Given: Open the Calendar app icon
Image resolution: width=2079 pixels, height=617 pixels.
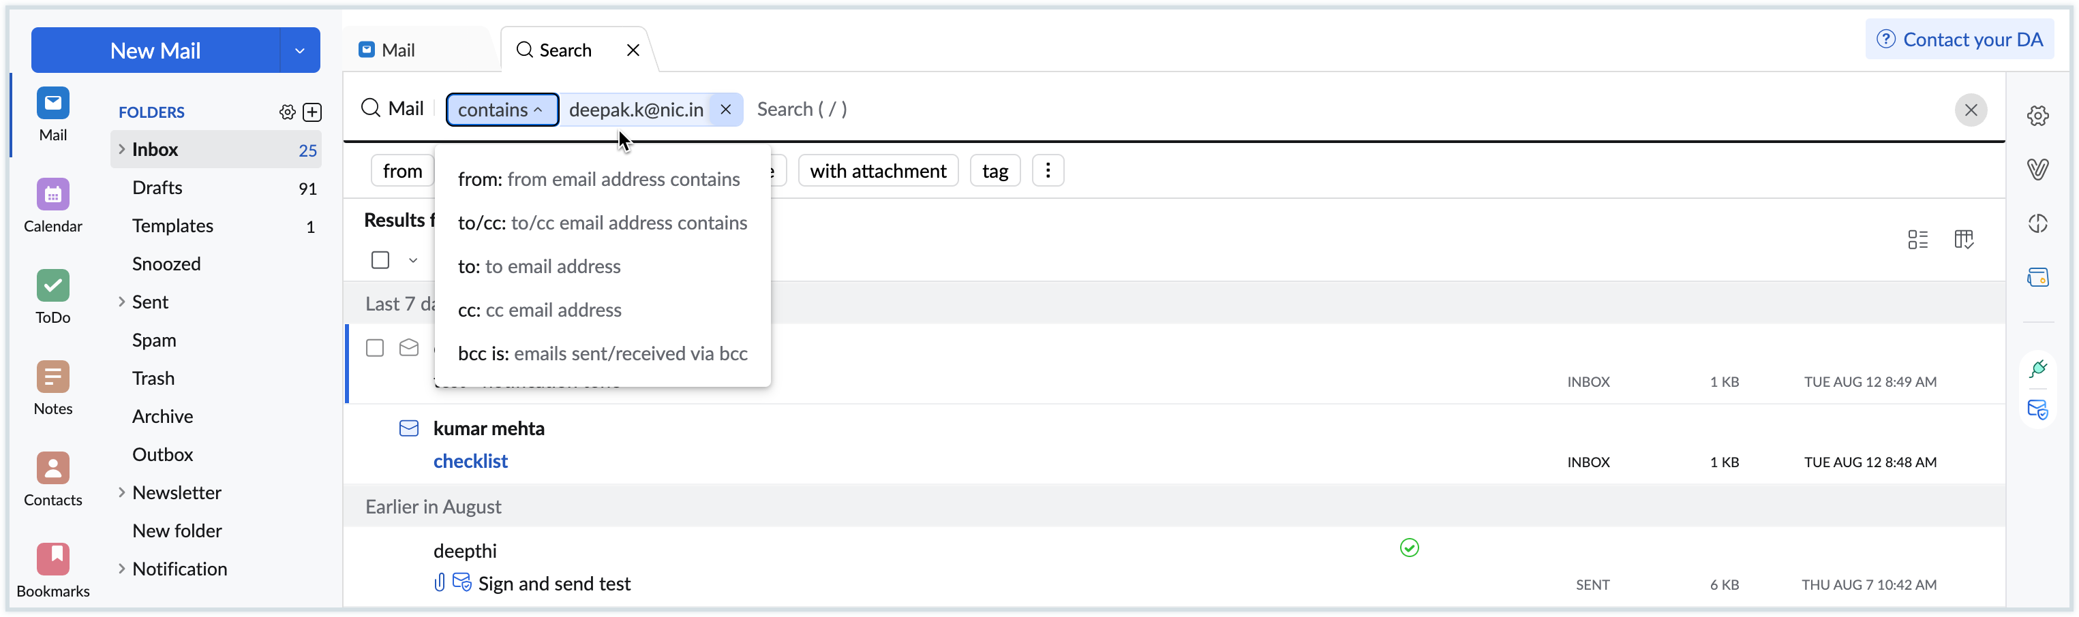Looking at the screenshot, I should 52,206.
